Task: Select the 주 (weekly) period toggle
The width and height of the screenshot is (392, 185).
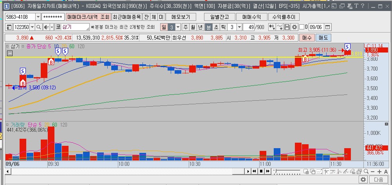Action: (186, 27)
